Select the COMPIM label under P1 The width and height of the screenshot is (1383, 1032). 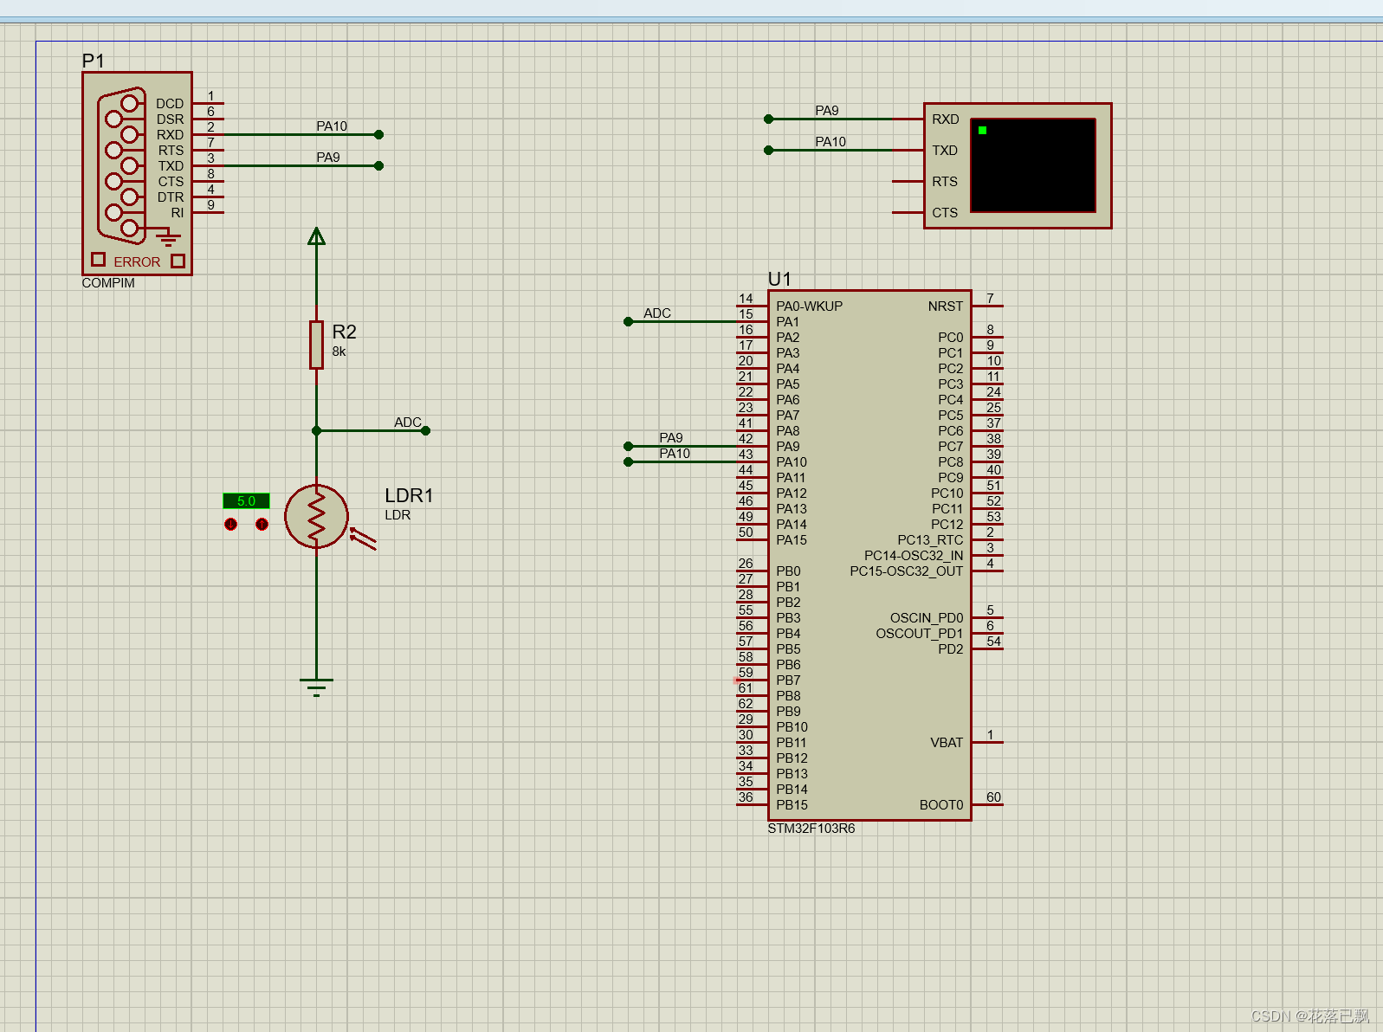click(108, 283)
